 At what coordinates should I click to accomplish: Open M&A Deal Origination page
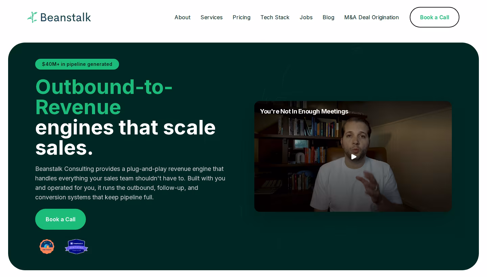[371, 17]
